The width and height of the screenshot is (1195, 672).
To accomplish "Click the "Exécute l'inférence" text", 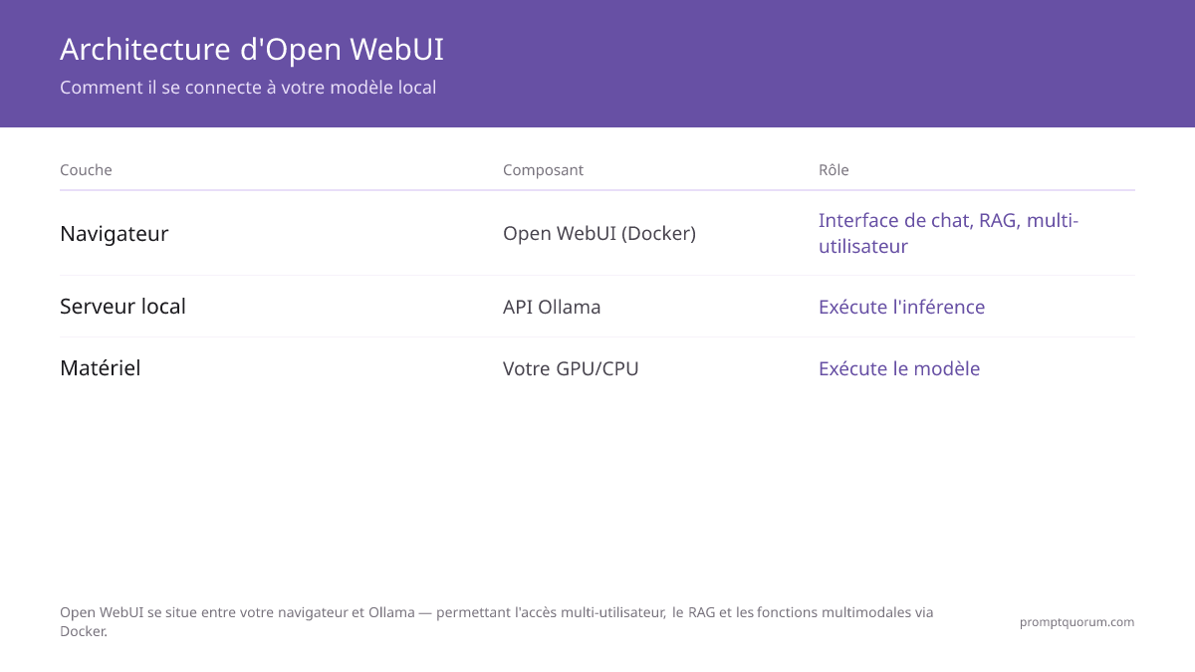I will click(x=901, y=307).
